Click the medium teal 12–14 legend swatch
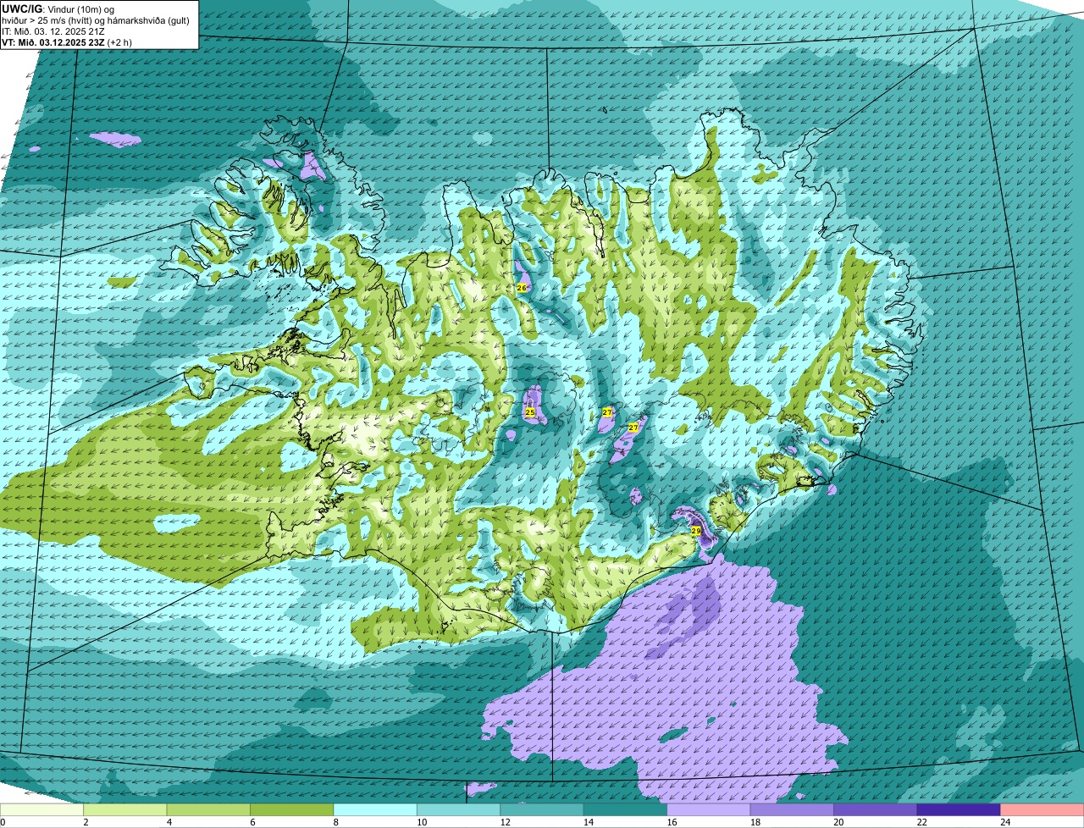Image resolution: width=1084 pixels, height=828 pixels. click(x=542, y=810)
